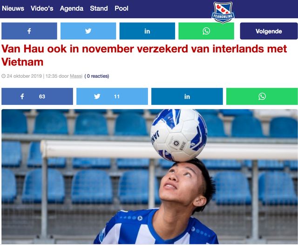Open the Pool menu item
The image size is (298, 245).
coord(122,8)
